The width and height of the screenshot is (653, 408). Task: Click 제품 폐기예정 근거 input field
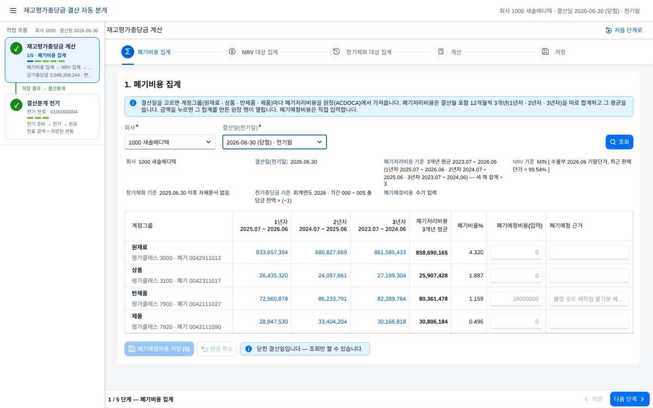[589, 322]
